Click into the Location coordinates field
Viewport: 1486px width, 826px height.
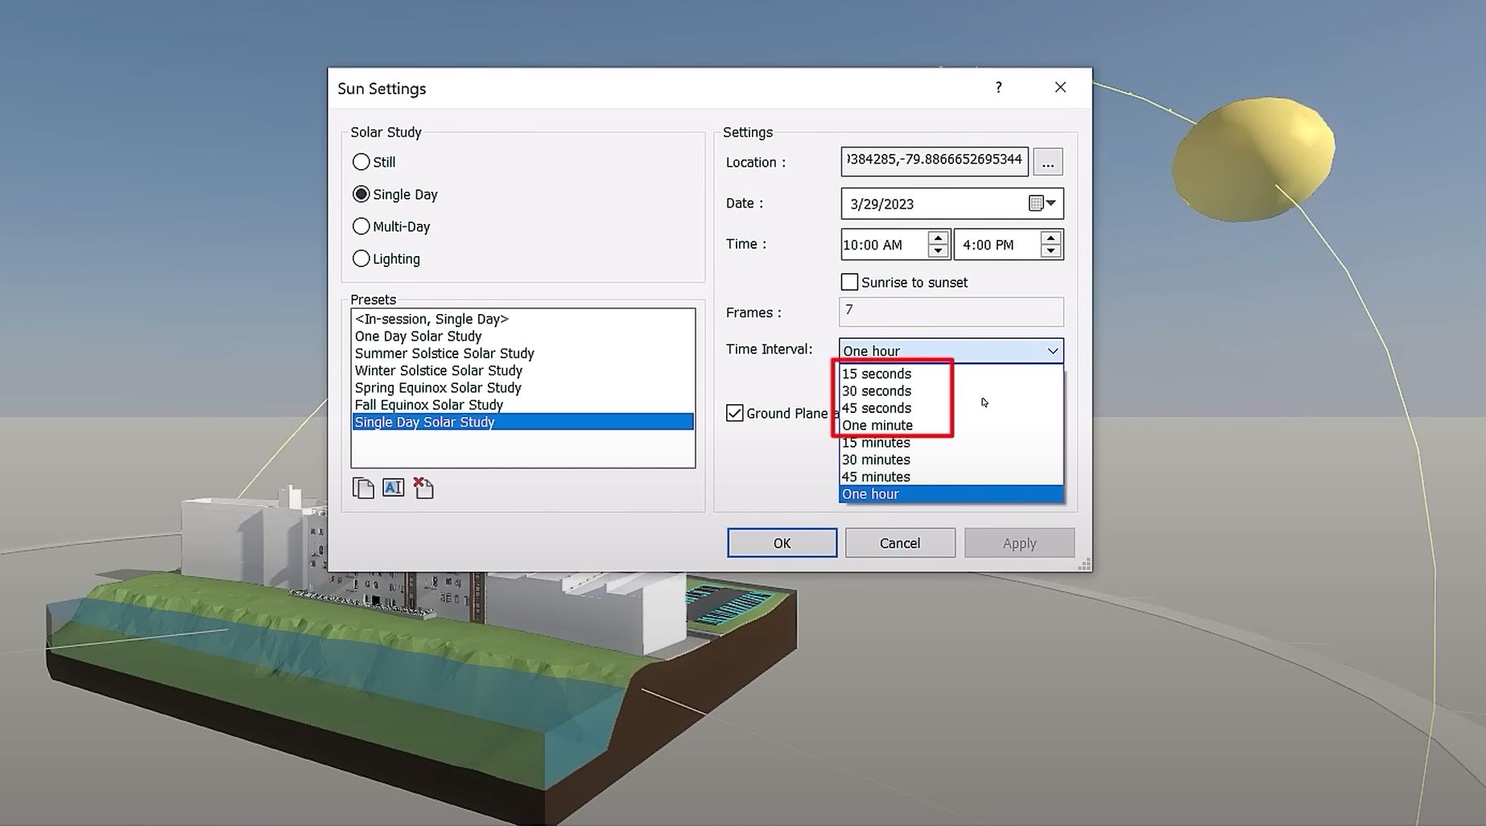click(x=934, y=160)
